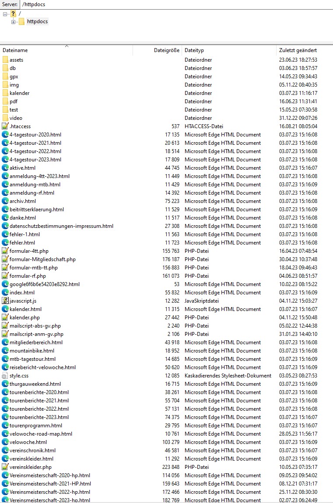The width and height of the screenshot is (333, 503).
Task: Select file reisebericht-velowoche.html
Action: click(x=43, y=367)
